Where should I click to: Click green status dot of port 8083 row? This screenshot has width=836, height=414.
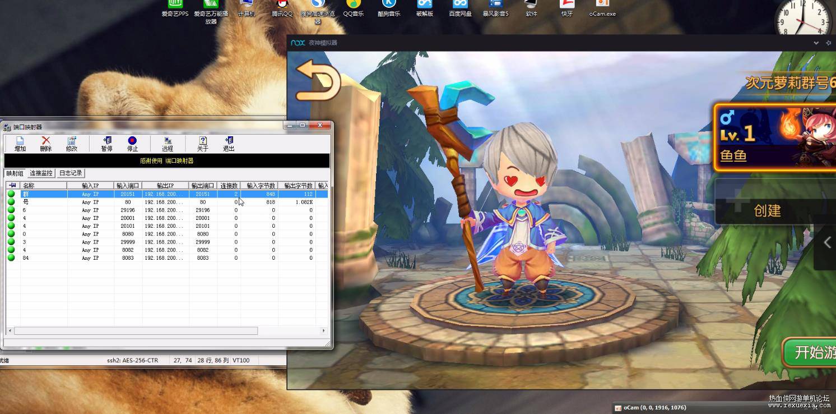(11, 258)
